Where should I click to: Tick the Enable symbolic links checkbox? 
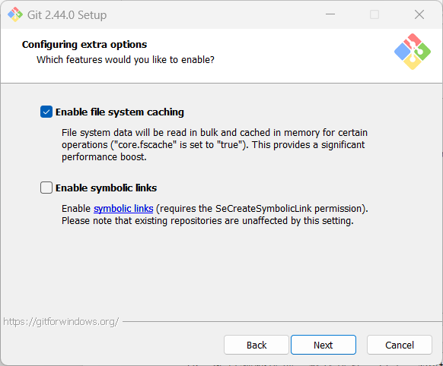[46, 188]
